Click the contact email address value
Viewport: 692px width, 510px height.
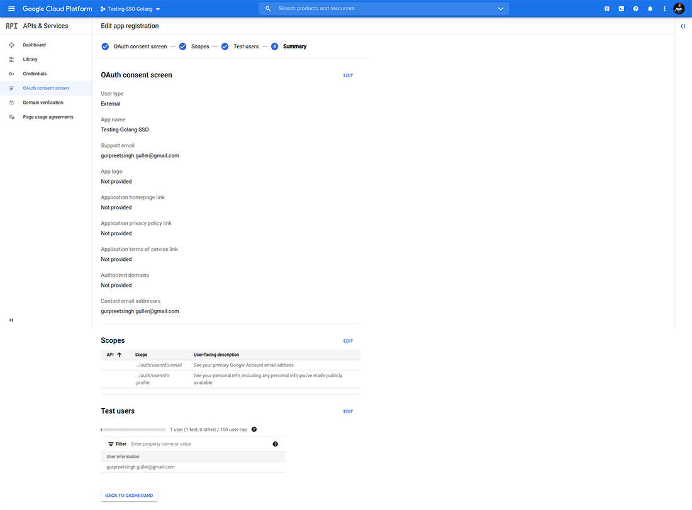tap(140, 311)
